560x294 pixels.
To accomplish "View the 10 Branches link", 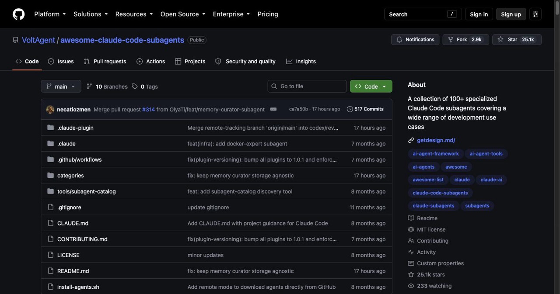I will tap(107, 86).
